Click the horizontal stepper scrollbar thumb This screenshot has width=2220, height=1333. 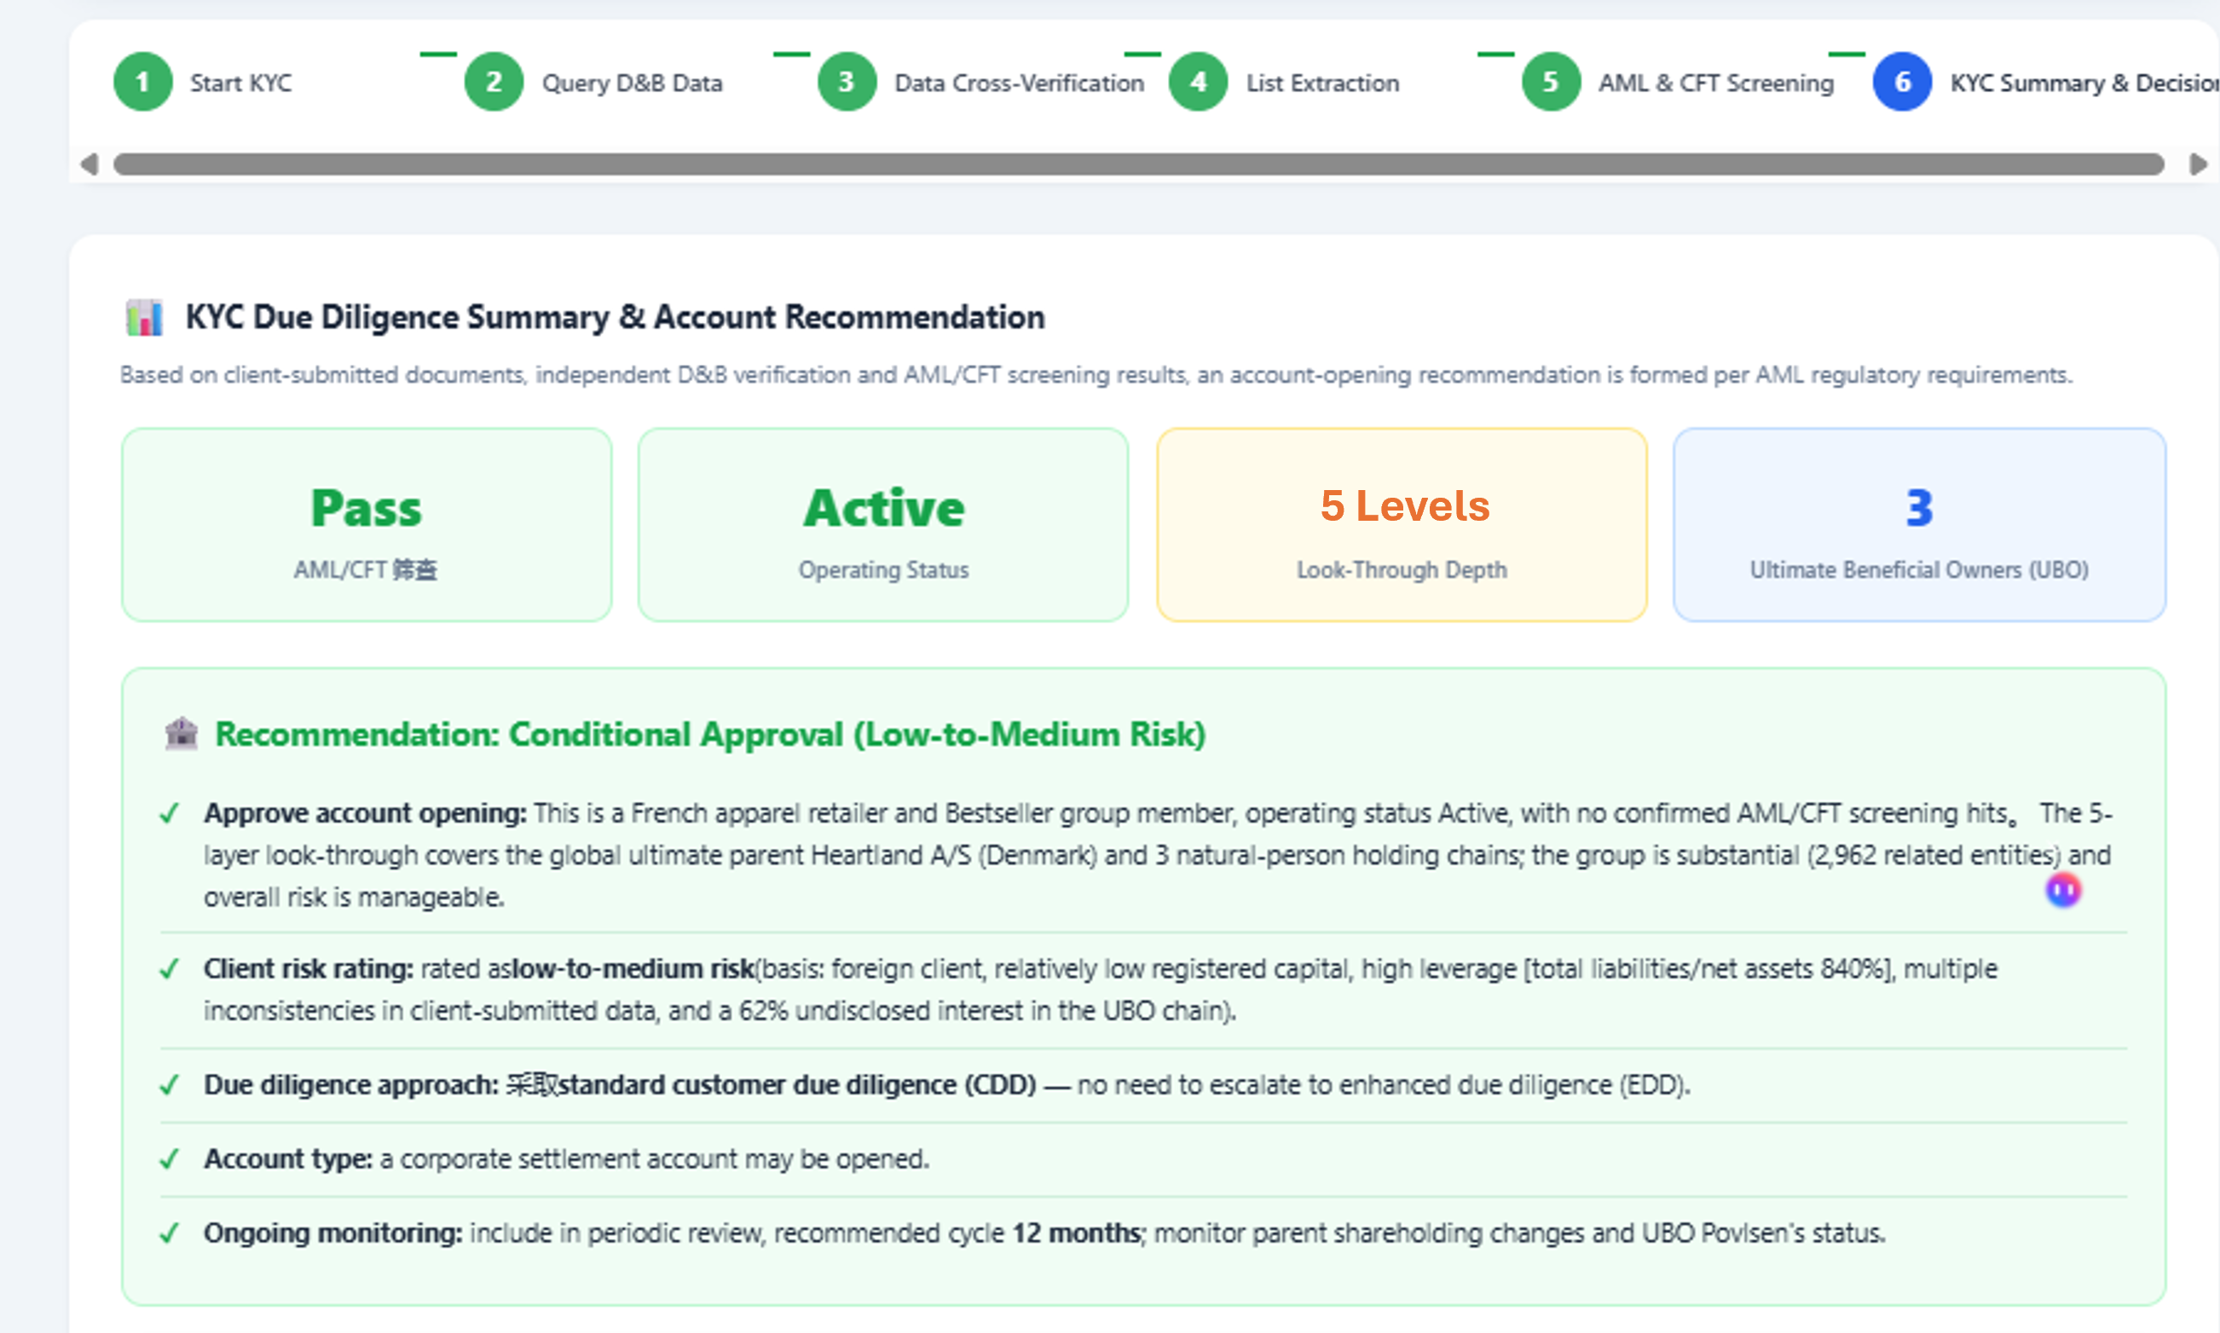pos(1138,164)
